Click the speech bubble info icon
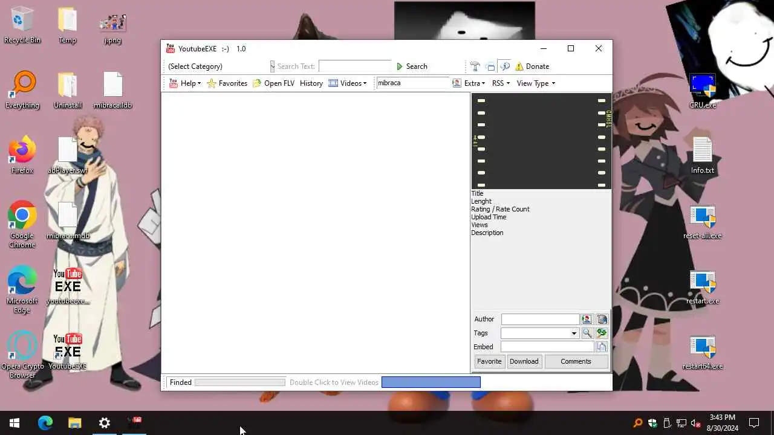The image size is (774, 435). 504,66
